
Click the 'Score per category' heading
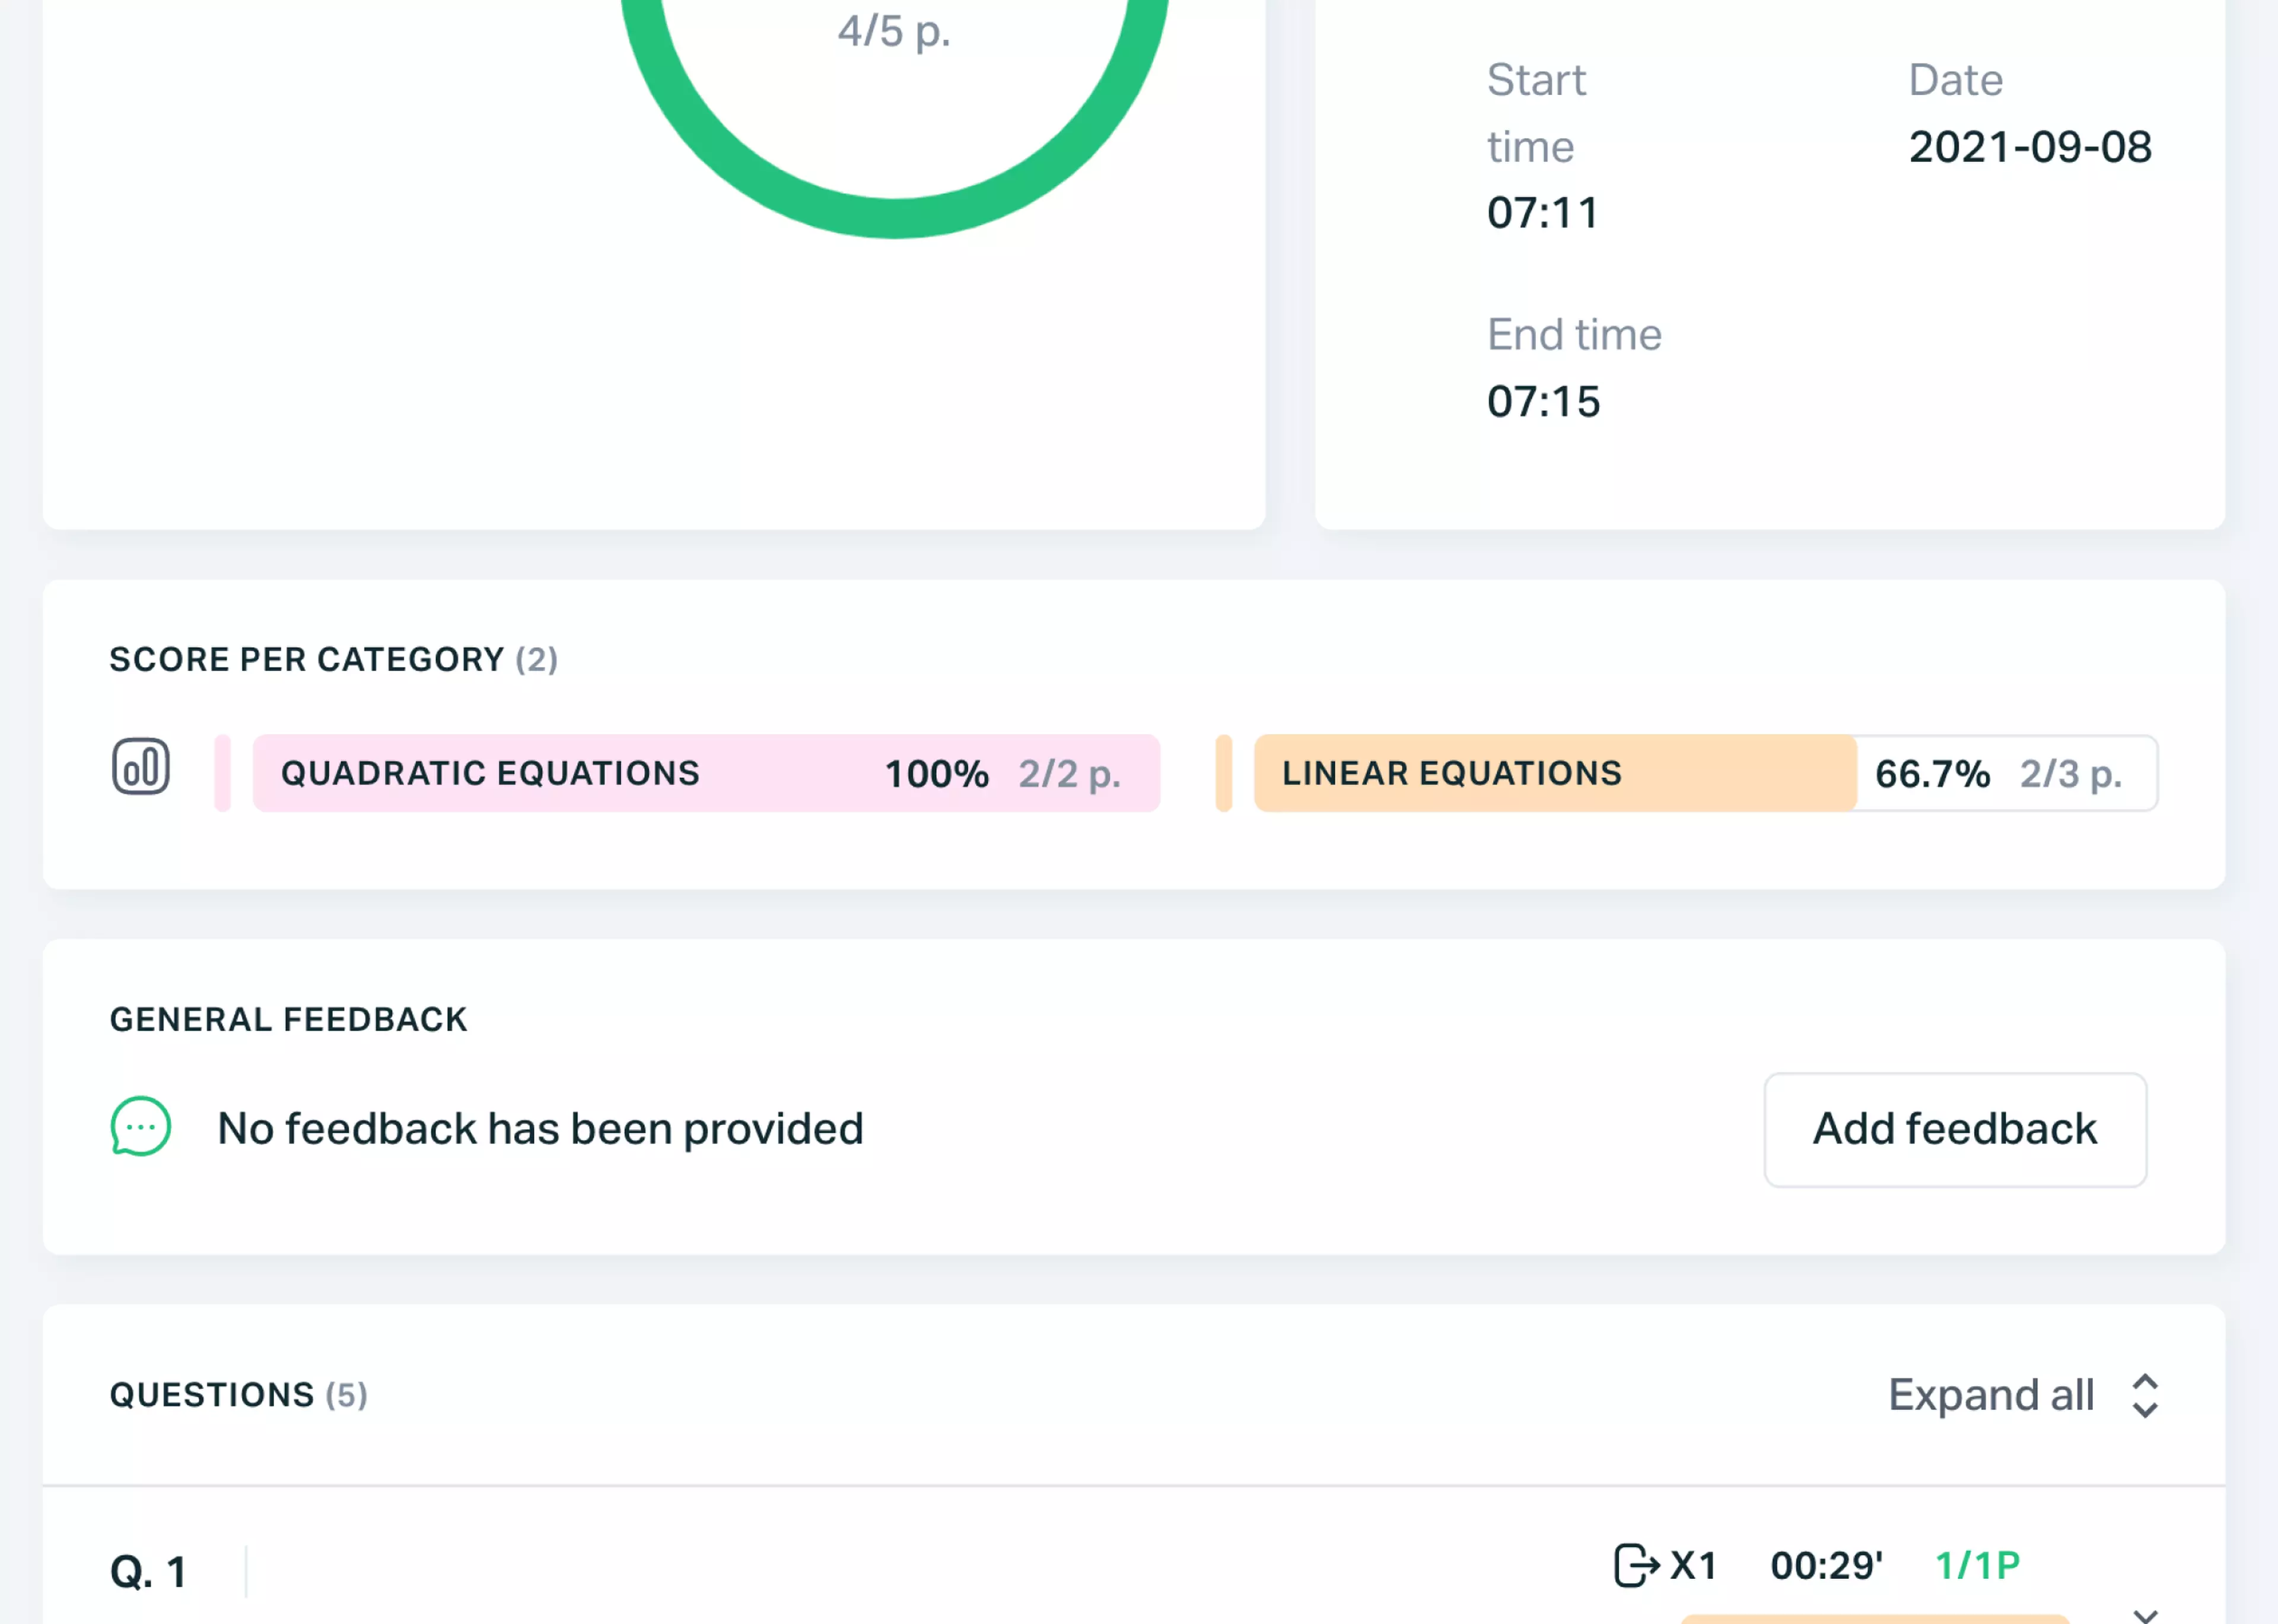click(334, 660)
